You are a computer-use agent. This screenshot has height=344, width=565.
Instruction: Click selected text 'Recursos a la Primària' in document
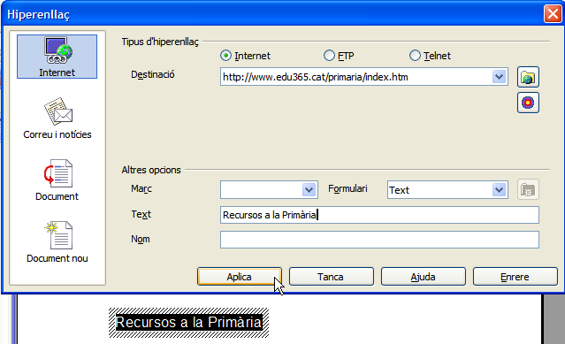189,323
